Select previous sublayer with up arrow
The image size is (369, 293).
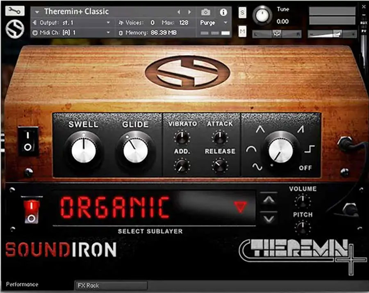(x=269, y=200)
